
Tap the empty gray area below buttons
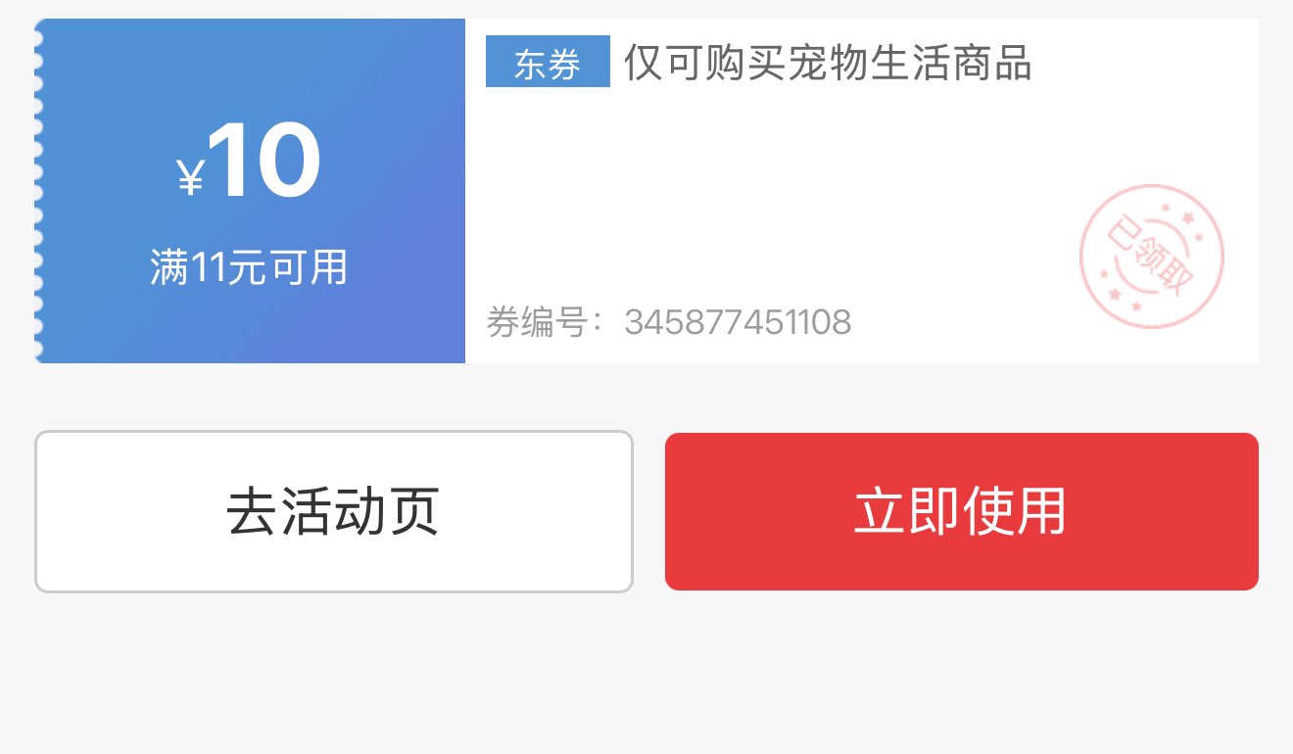click(x=646, y=676)
